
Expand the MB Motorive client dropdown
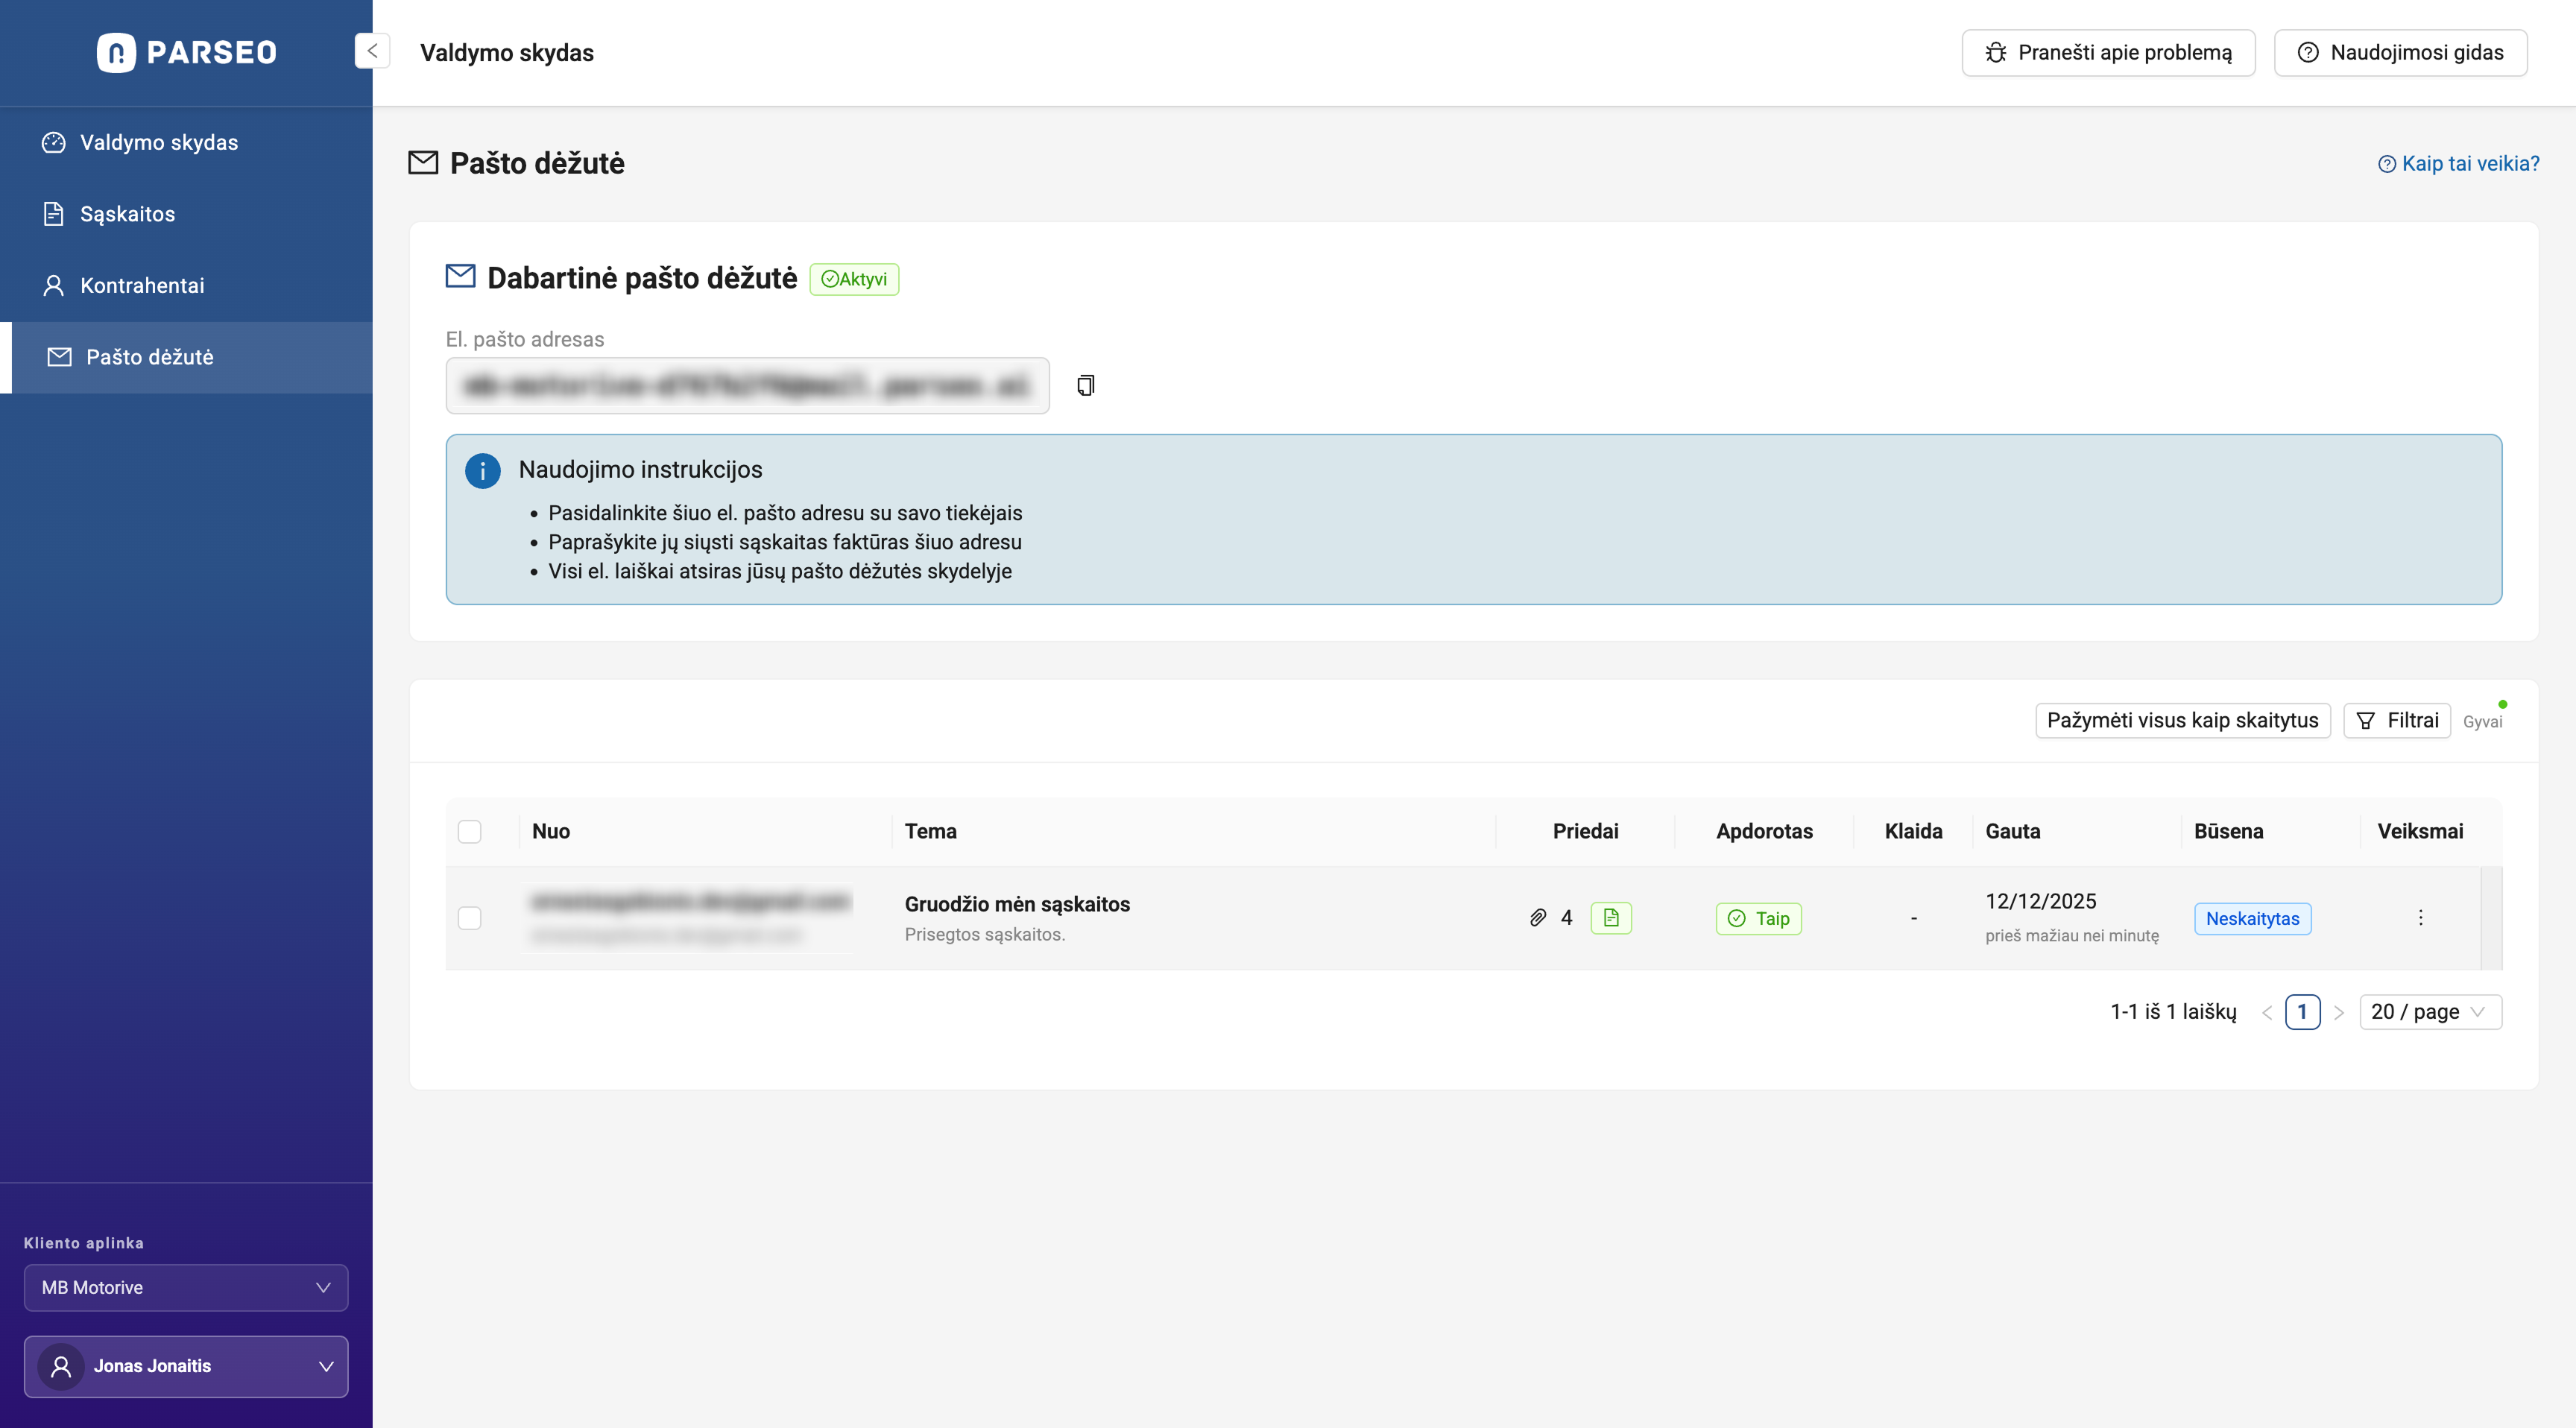(x=186, y=1288)
